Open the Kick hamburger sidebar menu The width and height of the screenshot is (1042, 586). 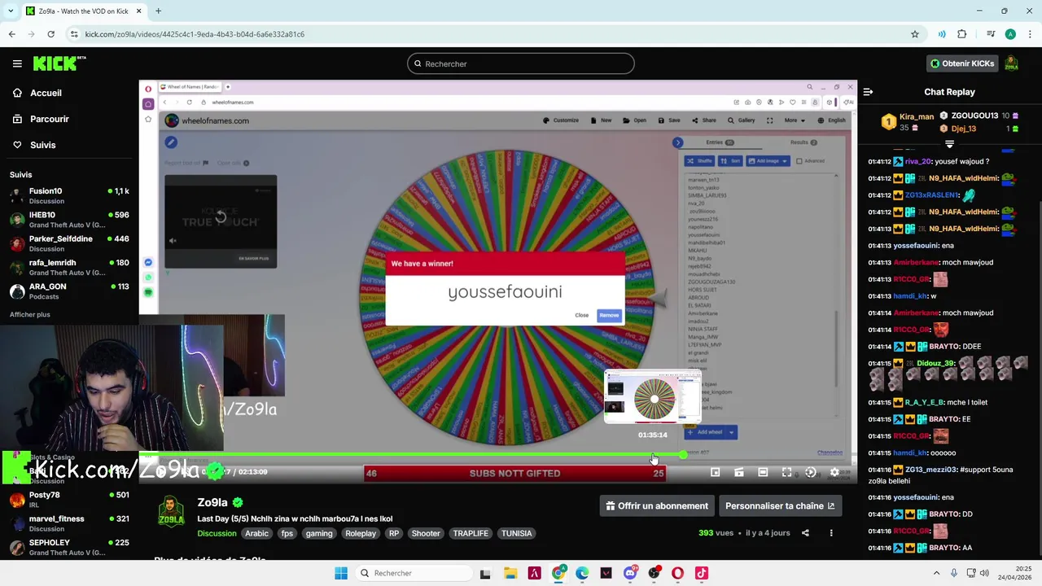click(17, 63)
